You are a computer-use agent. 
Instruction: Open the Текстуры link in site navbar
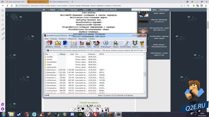click(72, 10)
